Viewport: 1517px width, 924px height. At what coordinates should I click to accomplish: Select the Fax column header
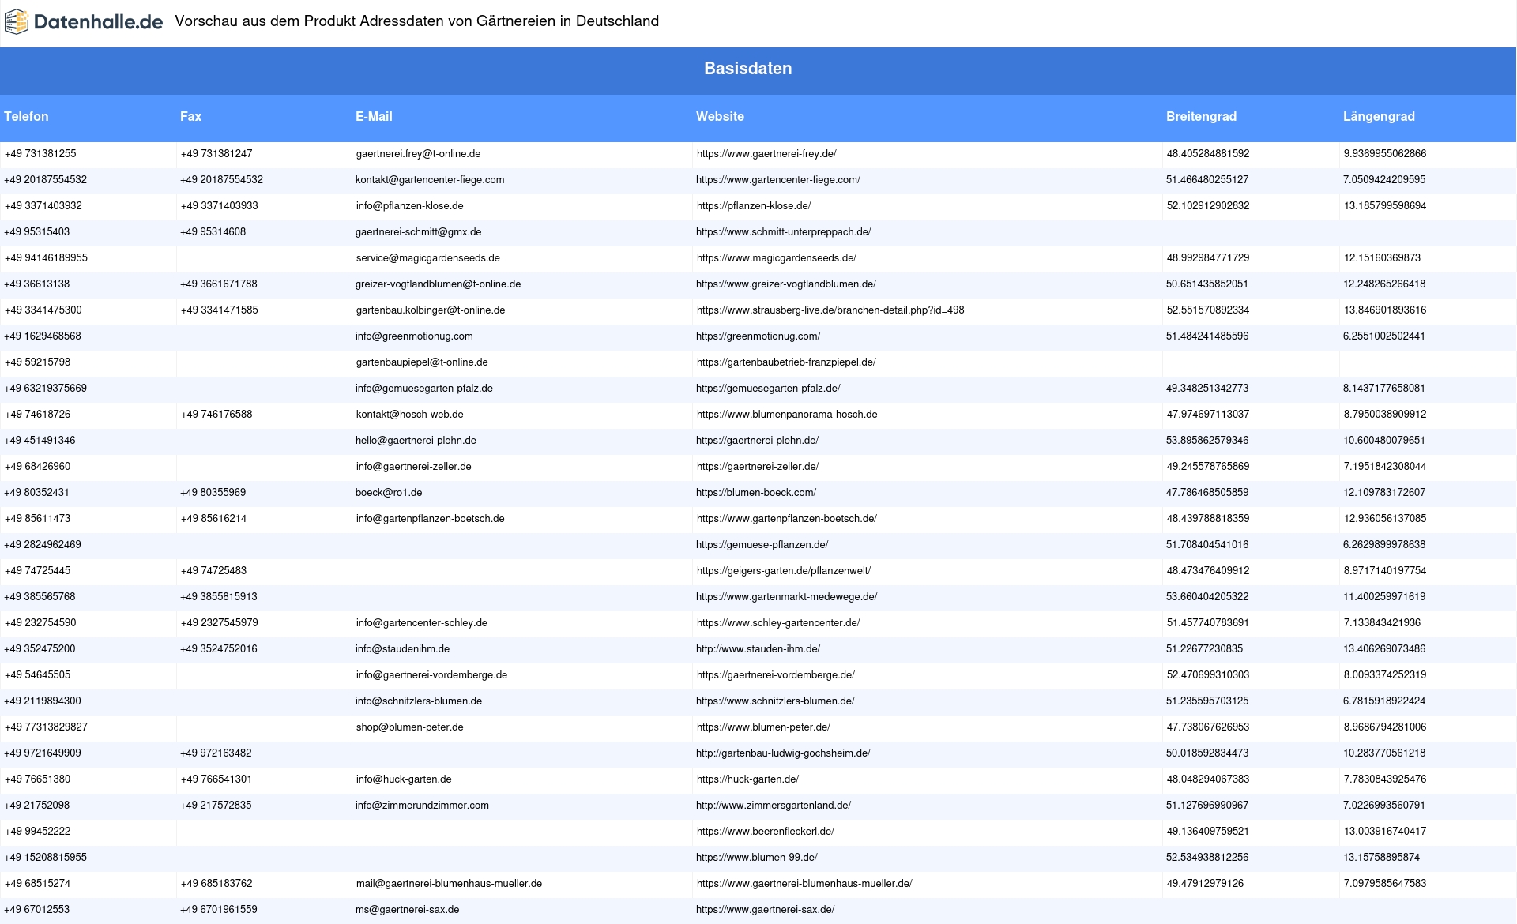click(x=190, y=116)
